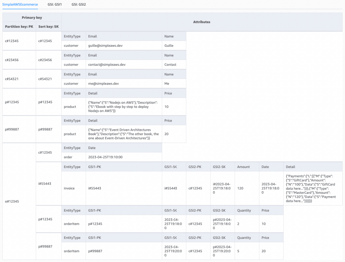Click the invoice Payments detail JSON cell
345x262 pixels.
click(313, 188)
